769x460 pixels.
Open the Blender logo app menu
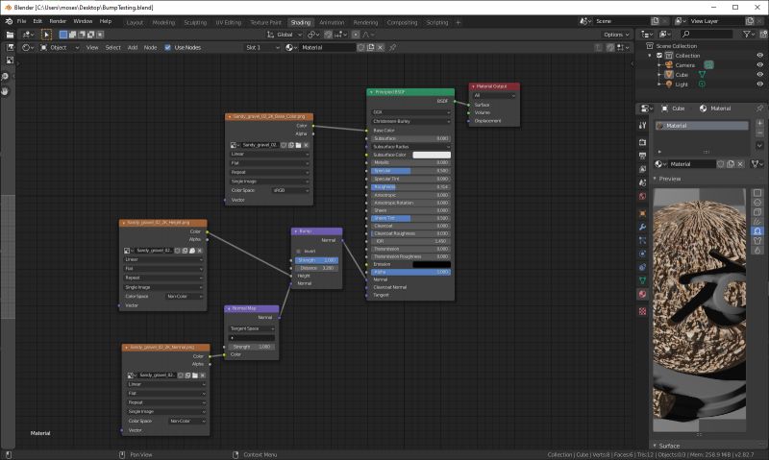click(x=9, y=21)
